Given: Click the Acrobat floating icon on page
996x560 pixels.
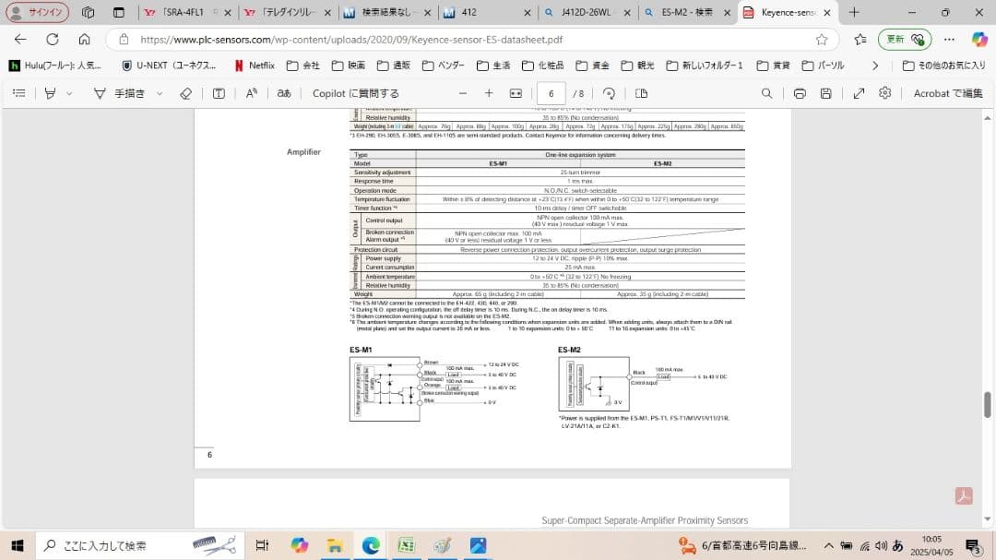Looking at the screenshot, I should pos(964,495).
